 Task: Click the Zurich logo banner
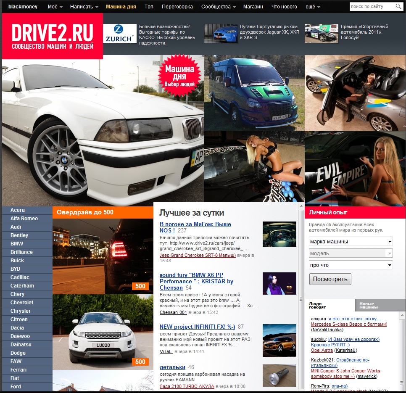tap(120, 33)
